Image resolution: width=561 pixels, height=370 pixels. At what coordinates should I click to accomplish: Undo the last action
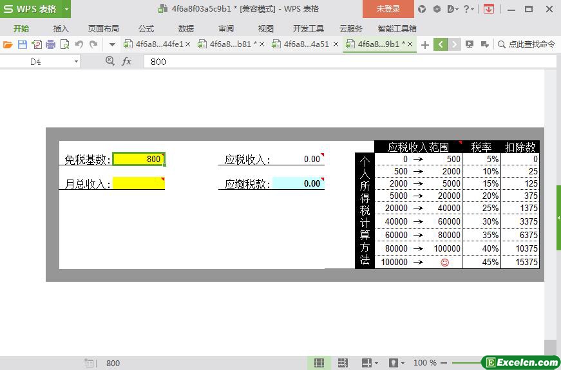pyautogui.click(x=79, y=44)
